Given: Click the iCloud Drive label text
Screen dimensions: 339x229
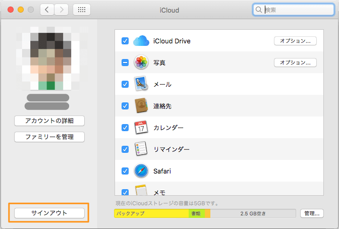Looking at the screenshot, I should click(172, 41).
